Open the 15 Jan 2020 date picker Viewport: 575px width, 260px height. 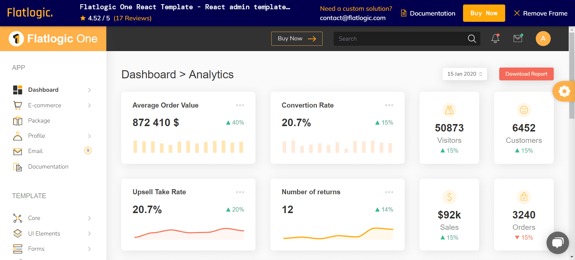point(464,74)
